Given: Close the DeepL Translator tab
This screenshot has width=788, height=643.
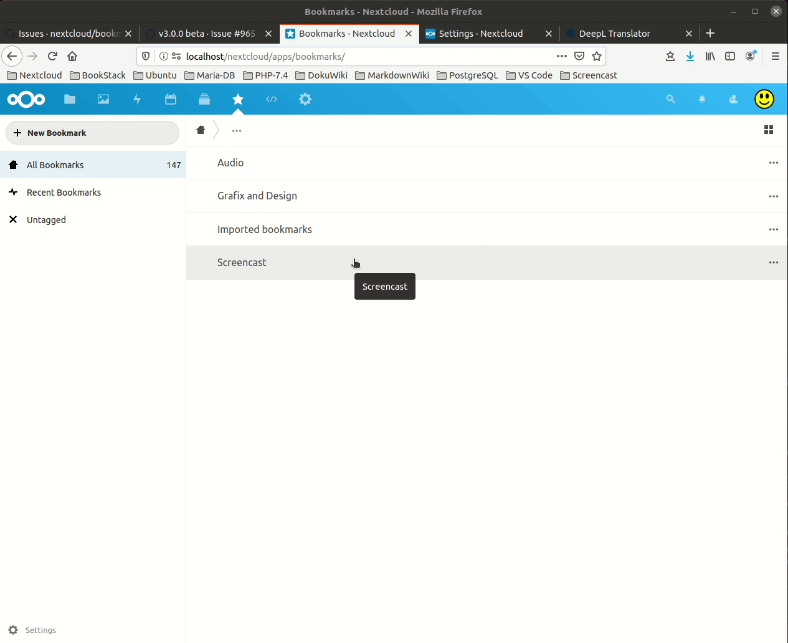Looking at the screenshot, I should pos(689,34).
